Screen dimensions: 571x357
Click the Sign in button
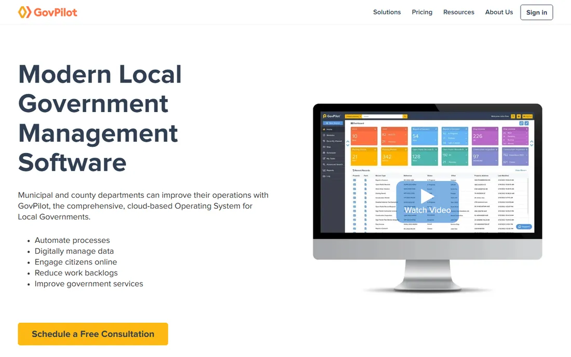[x=536, y=12]
